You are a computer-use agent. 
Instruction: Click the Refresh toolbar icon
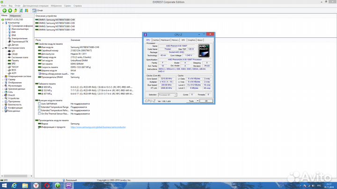pos(21,10)
